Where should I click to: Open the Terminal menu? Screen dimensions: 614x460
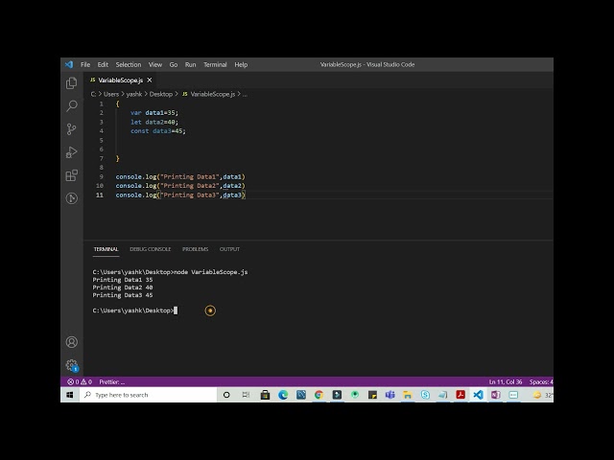coord(215,64)
